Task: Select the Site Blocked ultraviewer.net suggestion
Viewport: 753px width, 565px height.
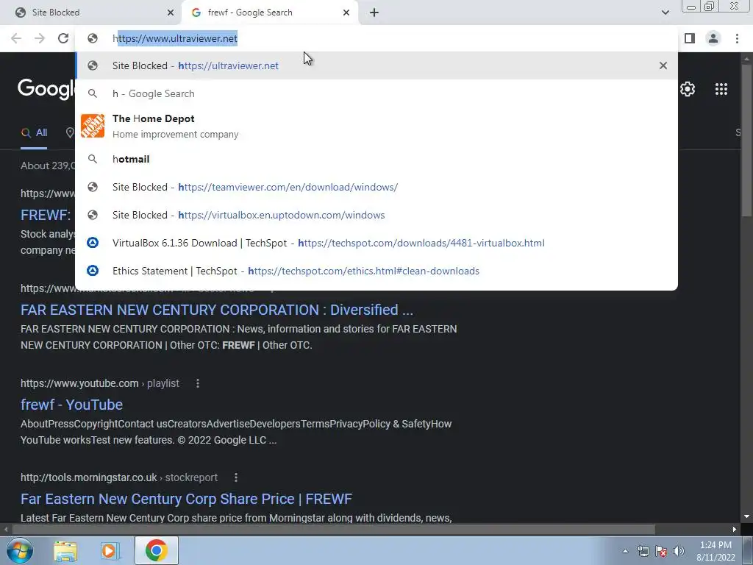Action: pos(376,65)
